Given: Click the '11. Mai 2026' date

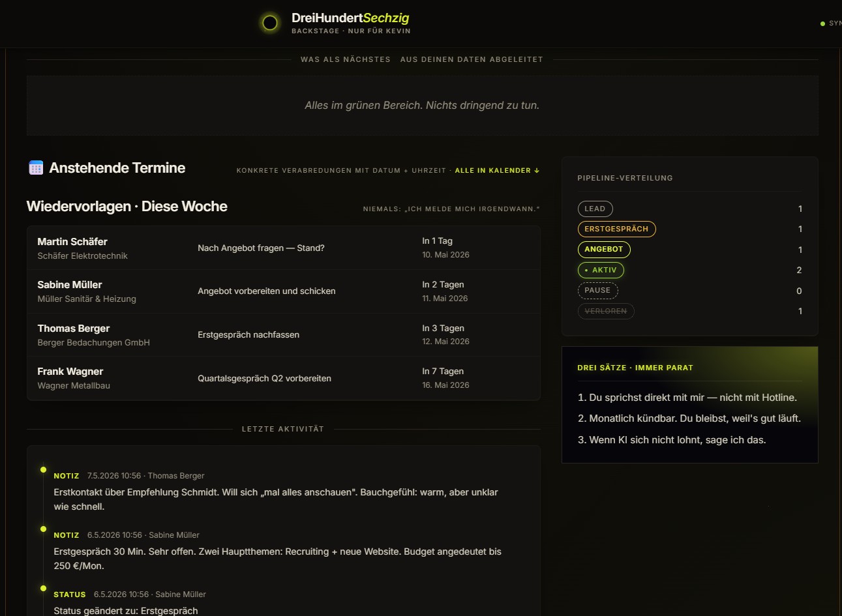Looking at the screenshot, I should click(445, 299).
